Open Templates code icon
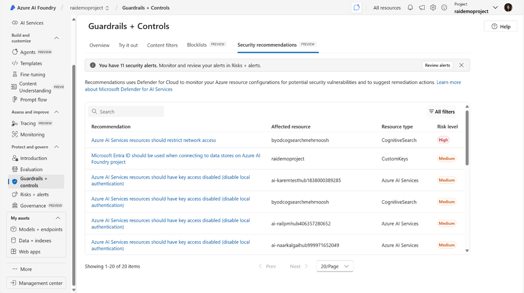The image size is (524, 293). [x=15, y=63]
